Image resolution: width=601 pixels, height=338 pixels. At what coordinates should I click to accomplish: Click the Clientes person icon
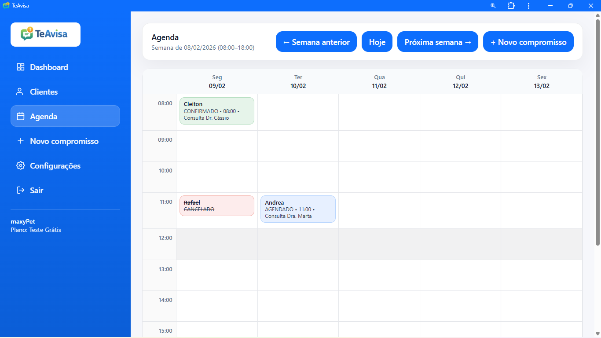click(19, 92)
